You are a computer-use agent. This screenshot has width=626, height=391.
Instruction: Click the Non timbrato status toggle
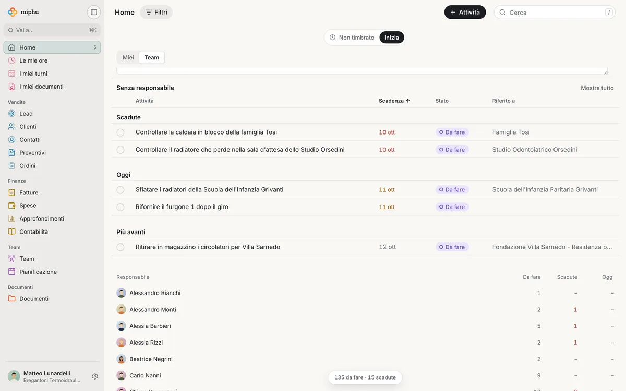pyautogui.click(x=352, y=38)
